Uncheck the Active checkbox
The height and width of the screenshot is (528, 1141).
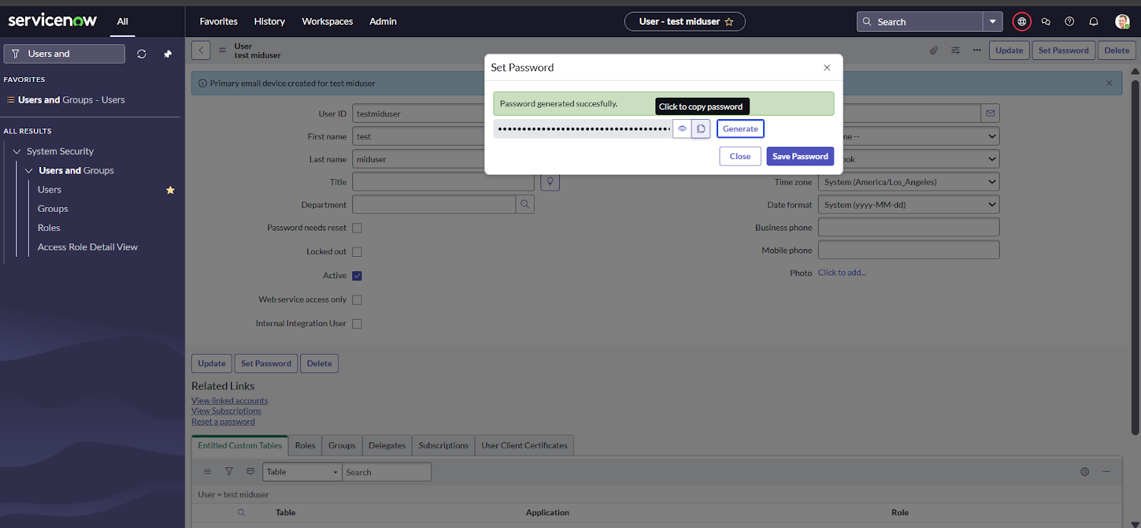357,276
